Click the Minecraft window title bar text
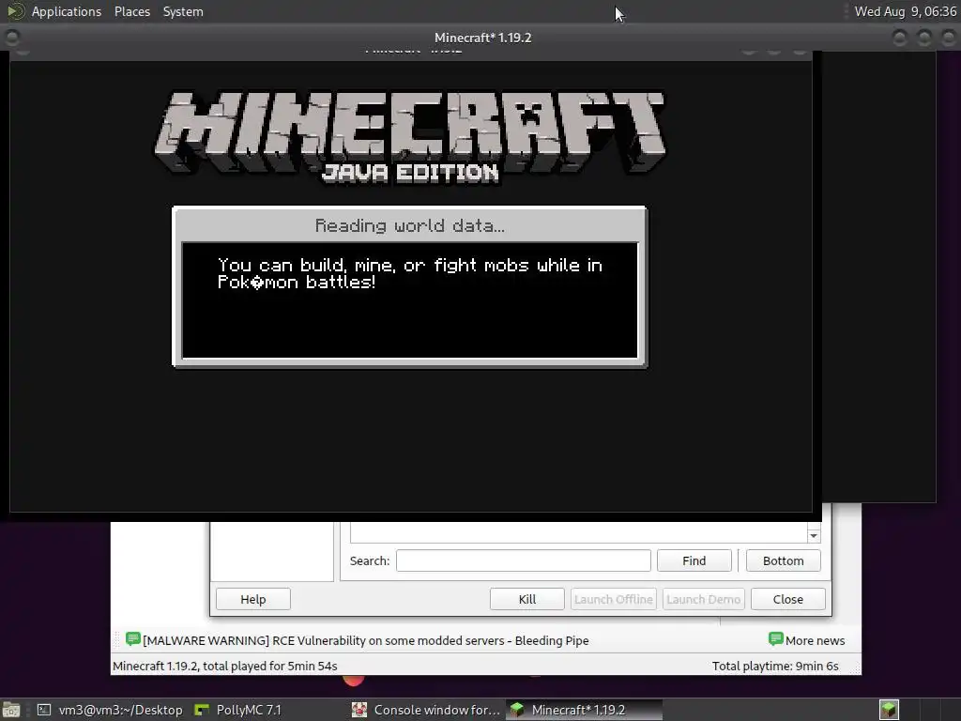 [483, 38]
